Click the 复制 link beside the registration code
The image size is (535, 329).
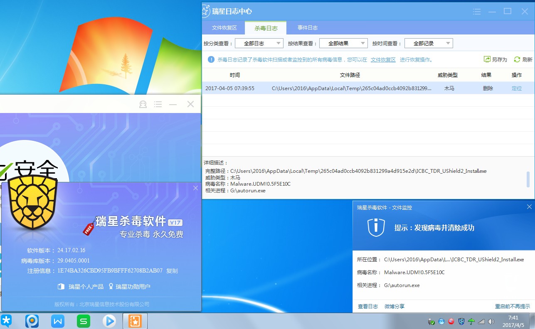pyautogui.click(x=172, y=271)
